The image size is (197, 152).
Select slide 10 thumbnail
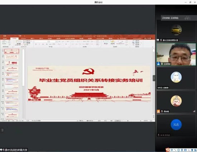[x=12, y=104]
